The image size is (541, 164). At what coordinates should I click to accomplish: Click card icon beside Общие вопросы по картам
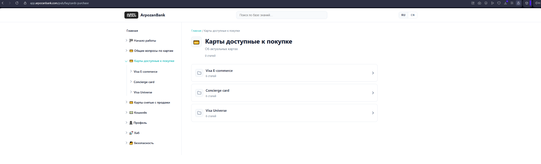click(131, 51)
